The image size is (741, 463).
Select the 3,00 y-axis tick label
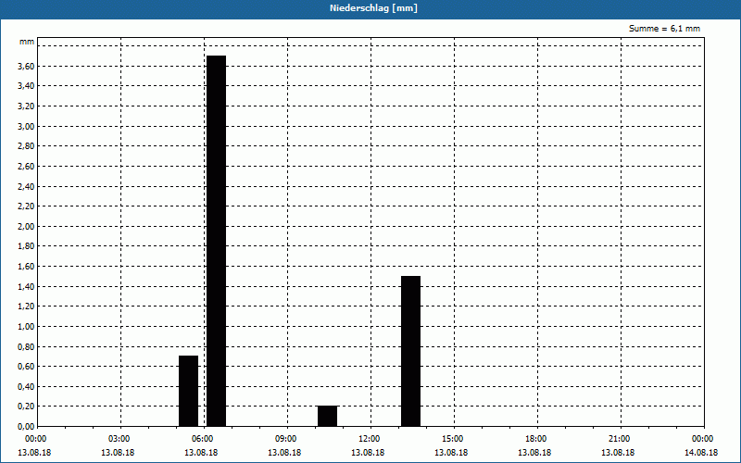coord(26,126)
